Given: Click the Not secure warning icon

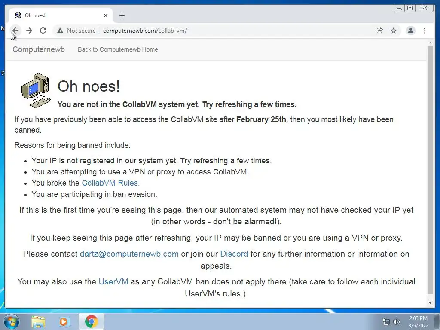Looking at the screenshot, I should (60, 31).
